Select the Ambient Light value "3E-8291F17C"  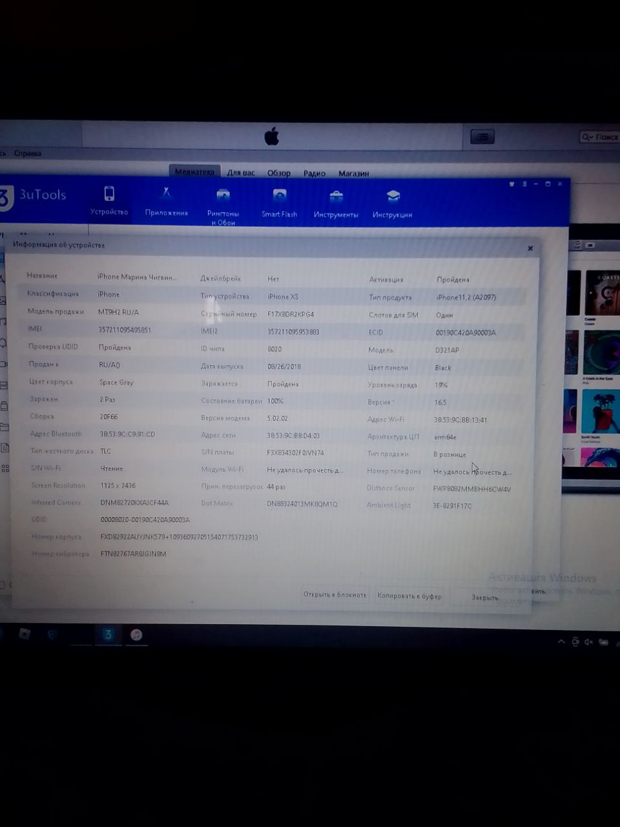(452, 506)
